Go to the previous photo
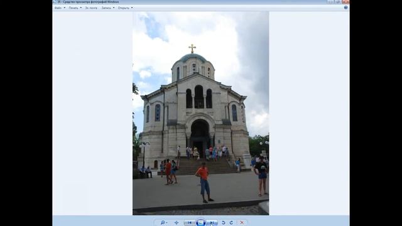This screenshot has width=402, height=226. coord(189,223)
